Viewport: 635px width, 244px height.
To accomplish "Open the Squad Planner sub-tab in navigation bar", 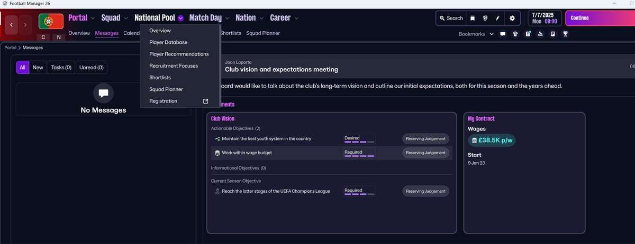I will tap(263, 33).
